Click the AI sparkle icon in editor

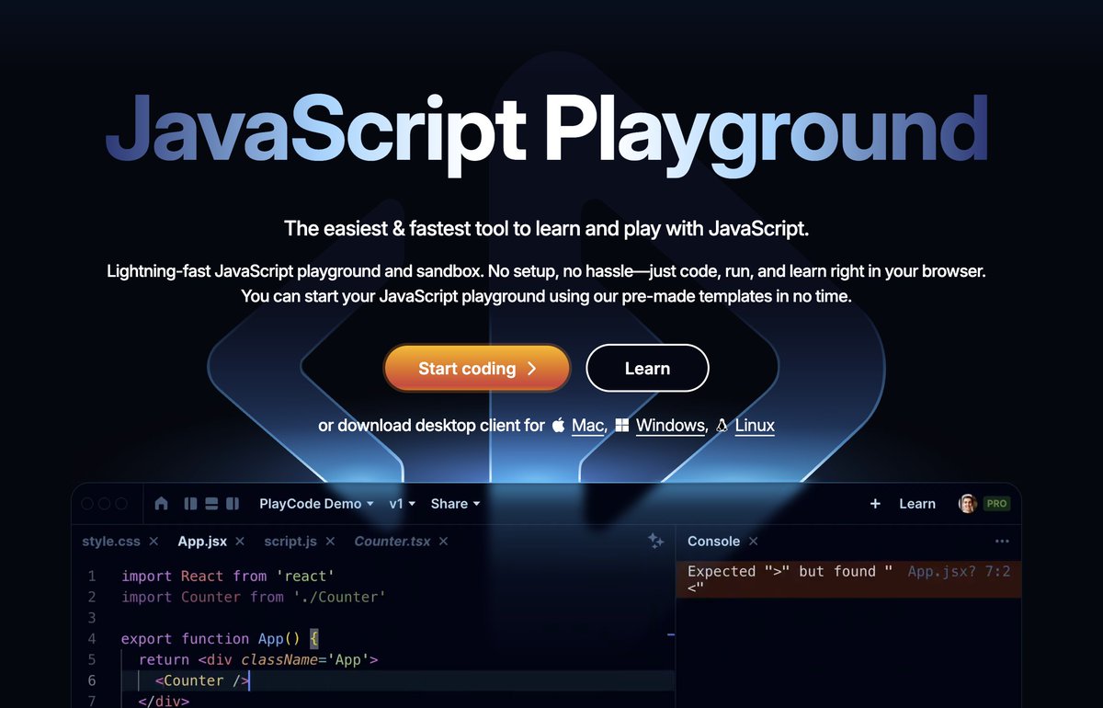click(655, 541)
